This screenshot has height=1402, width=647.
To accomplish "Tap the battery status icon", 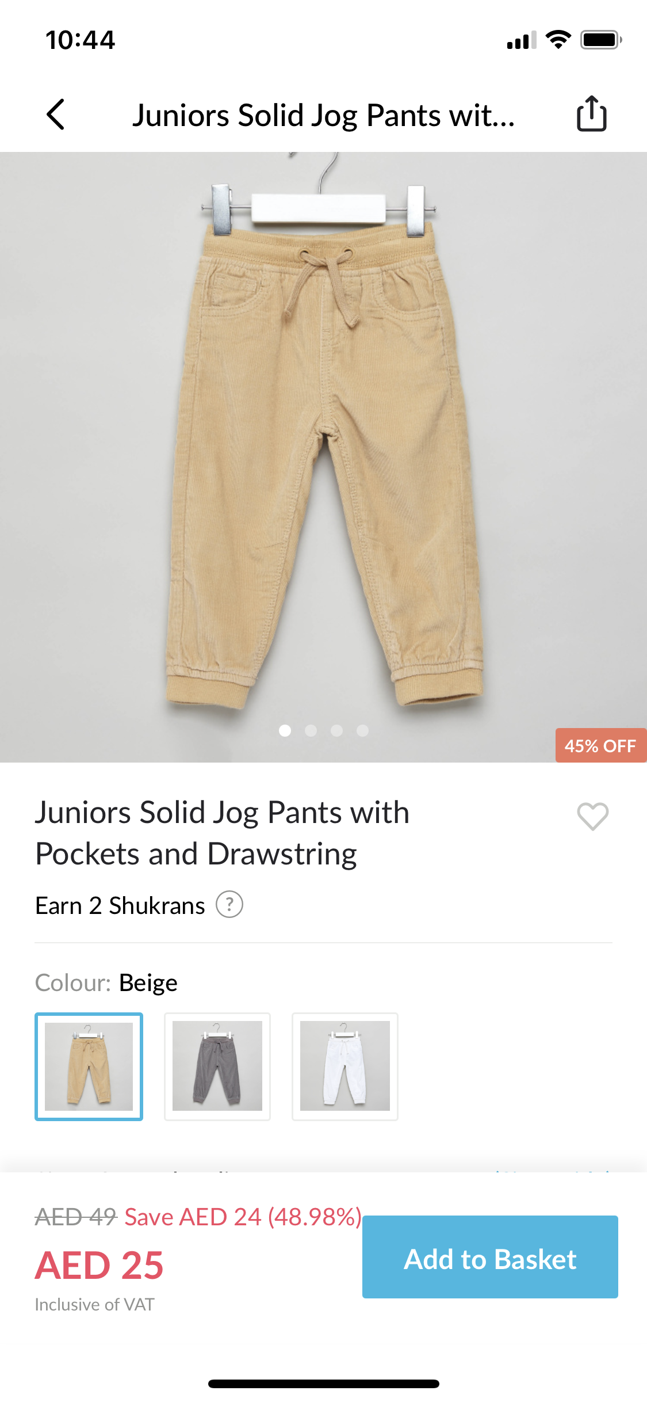I will [x=601, y=40].
